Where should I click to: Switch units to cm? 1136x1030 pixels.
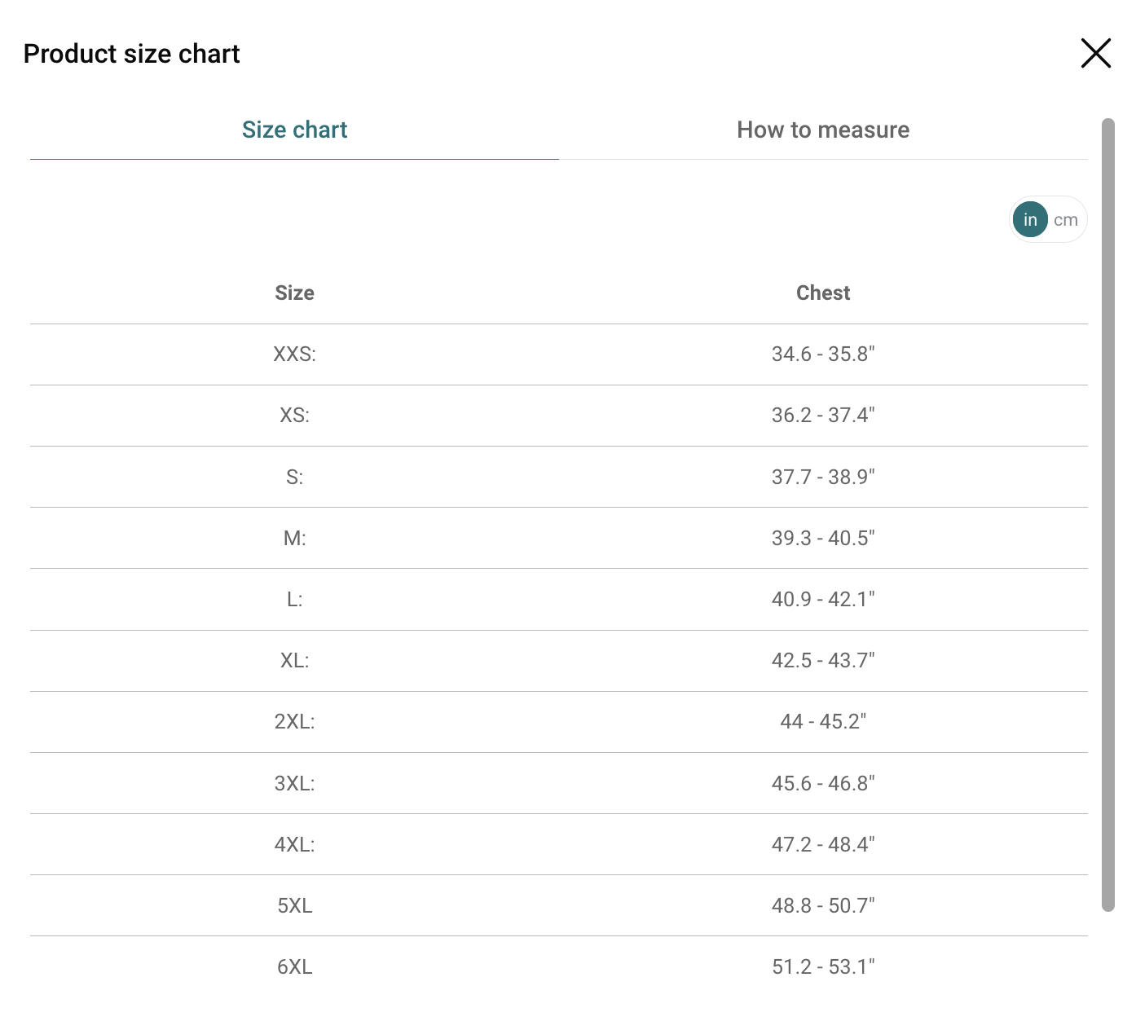(x=1065, y=220)
